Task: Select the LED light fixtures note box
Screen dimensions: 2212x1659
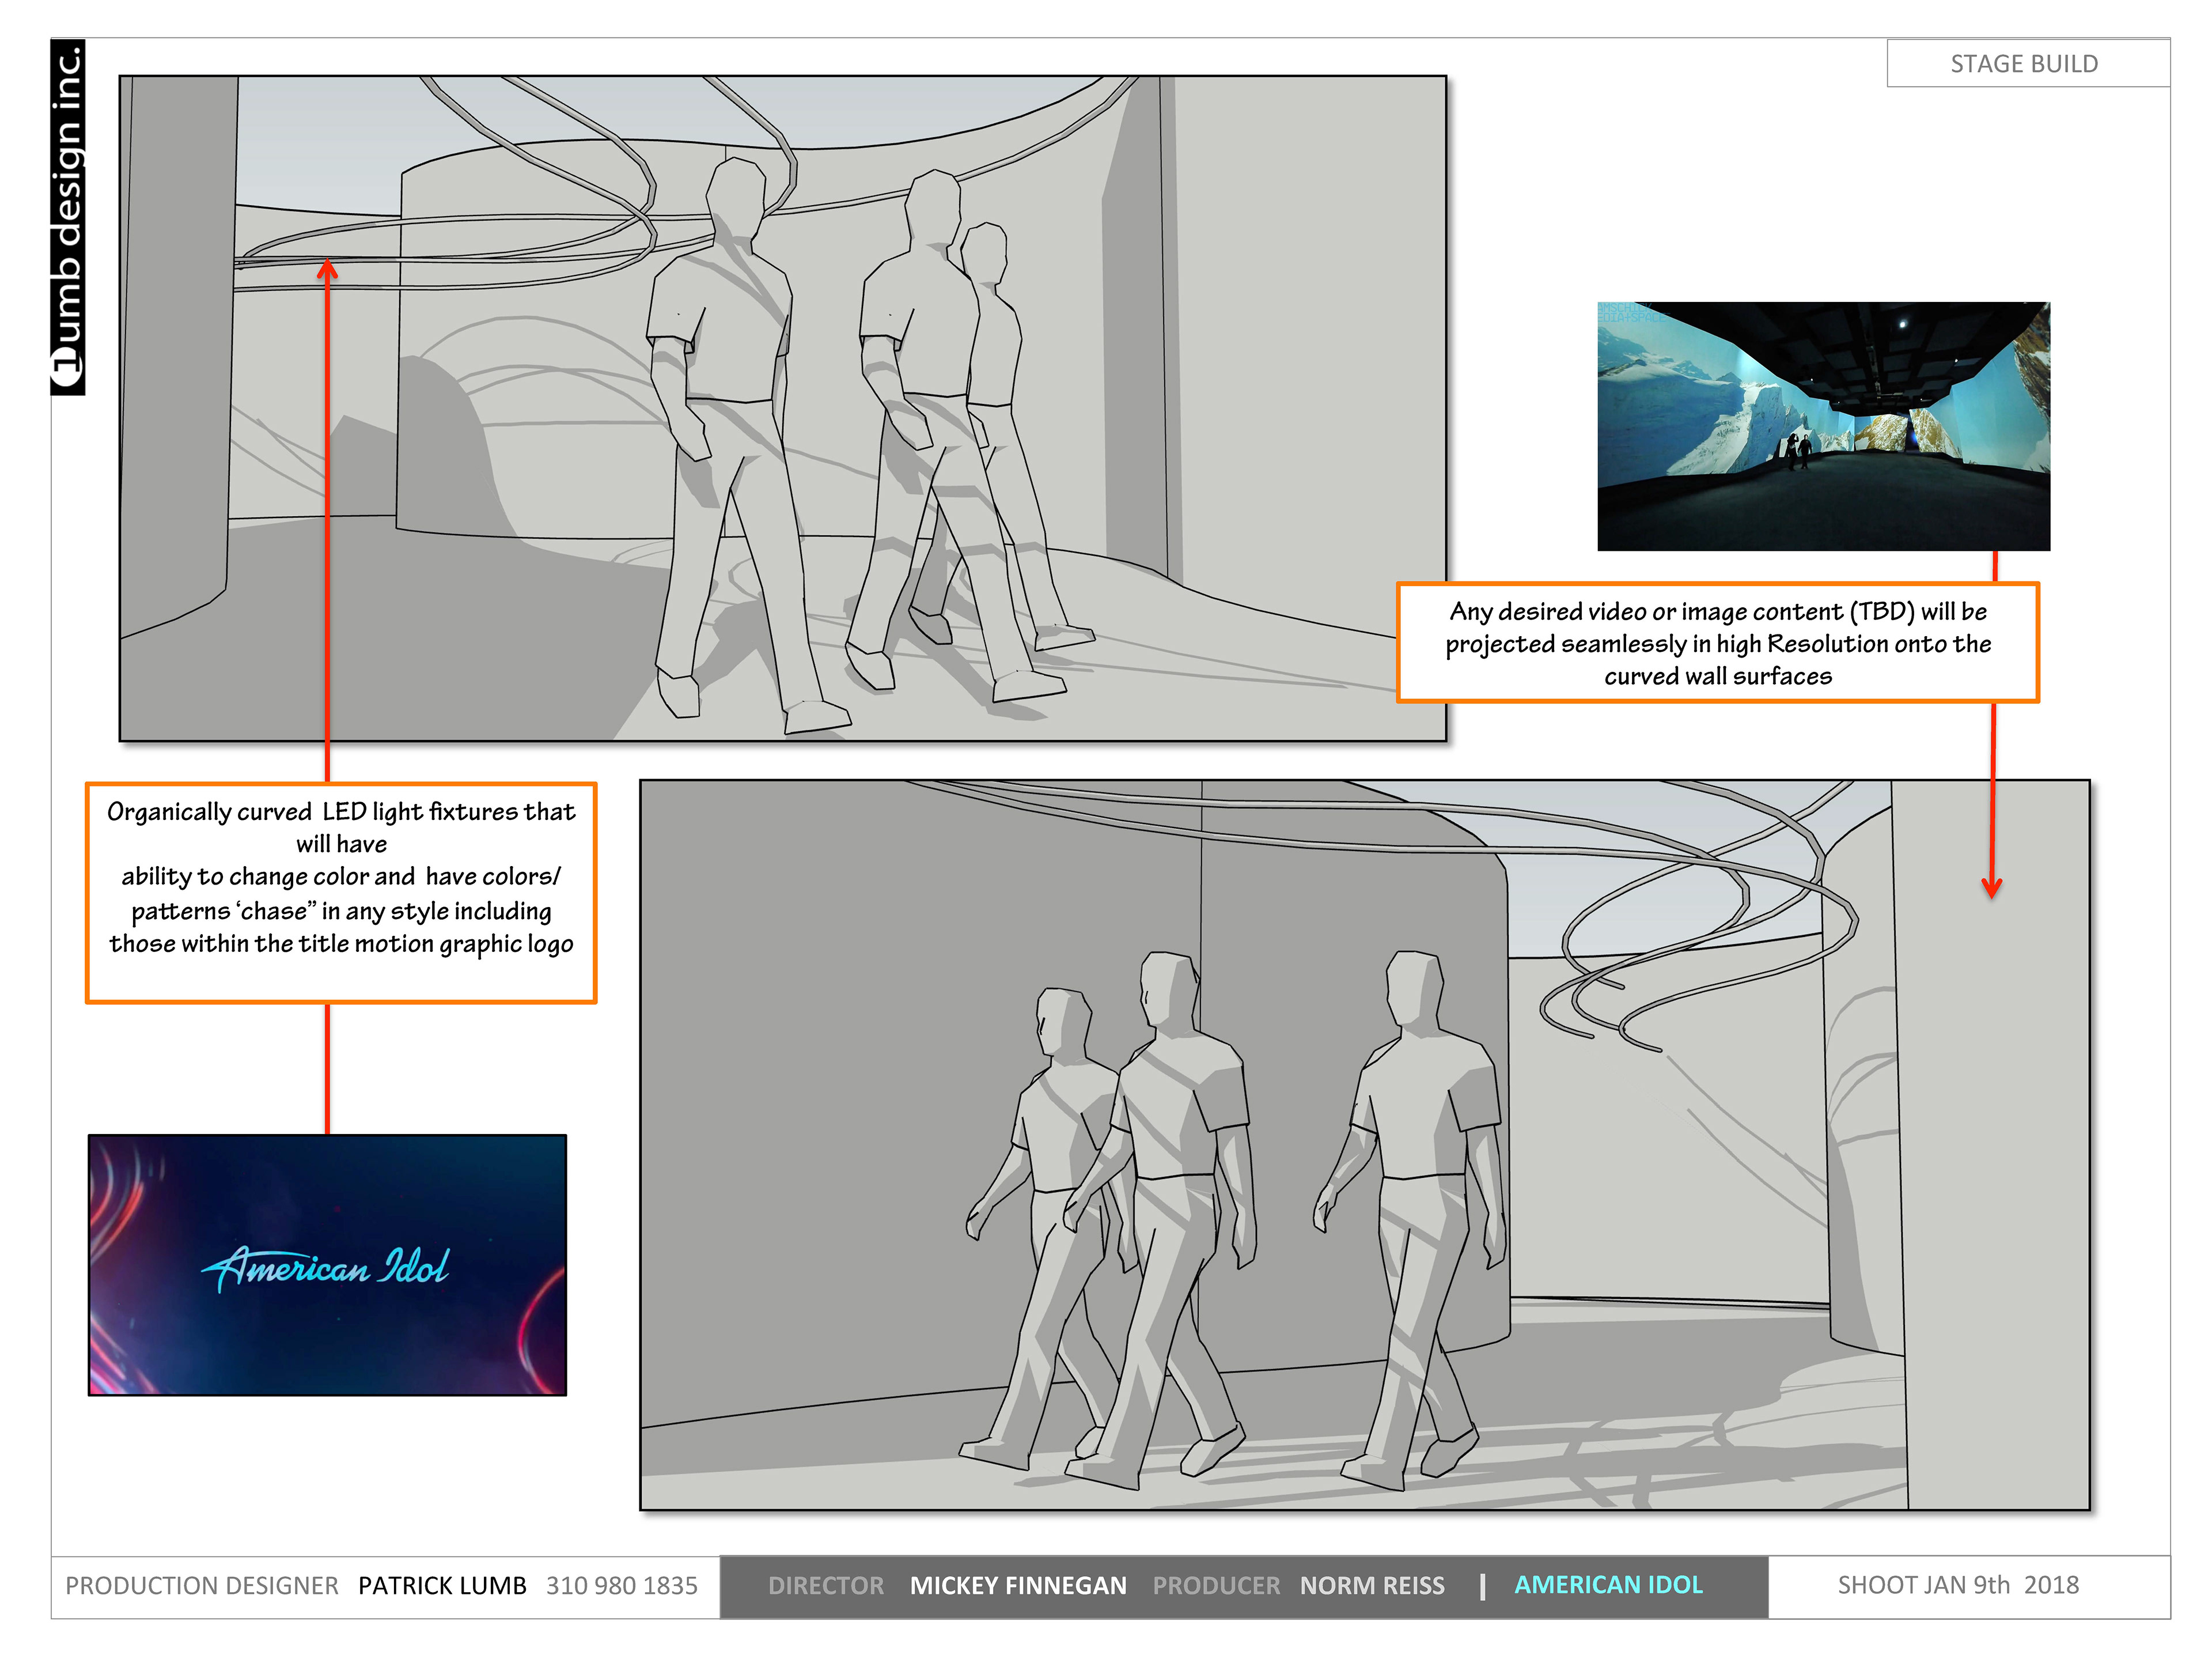Action: 341,893
